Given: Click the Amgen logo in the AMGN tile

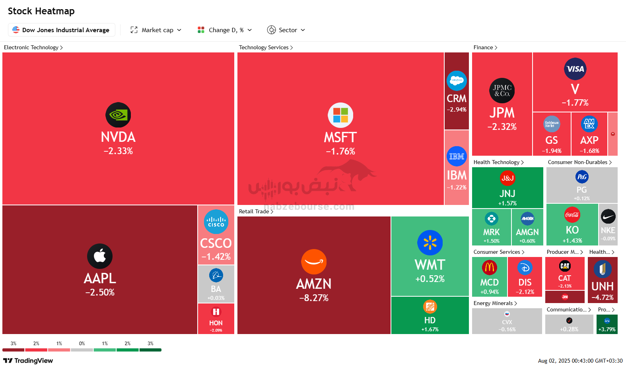Looking at the screenshot, I should point(527,218).
